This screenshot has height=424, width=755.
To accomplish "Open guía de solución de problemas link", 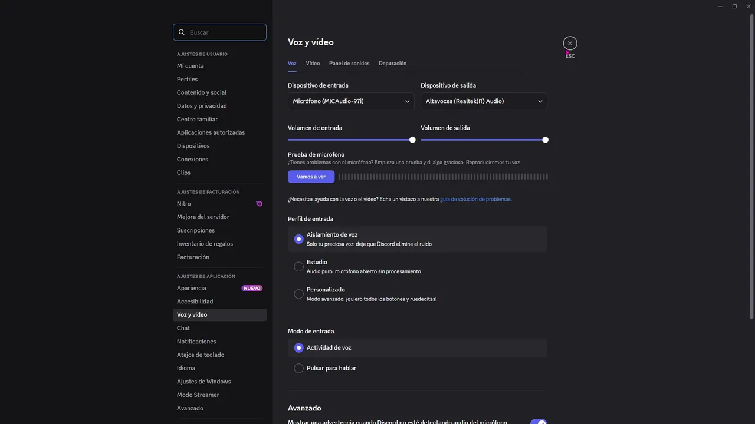I will tap(475, 199).
